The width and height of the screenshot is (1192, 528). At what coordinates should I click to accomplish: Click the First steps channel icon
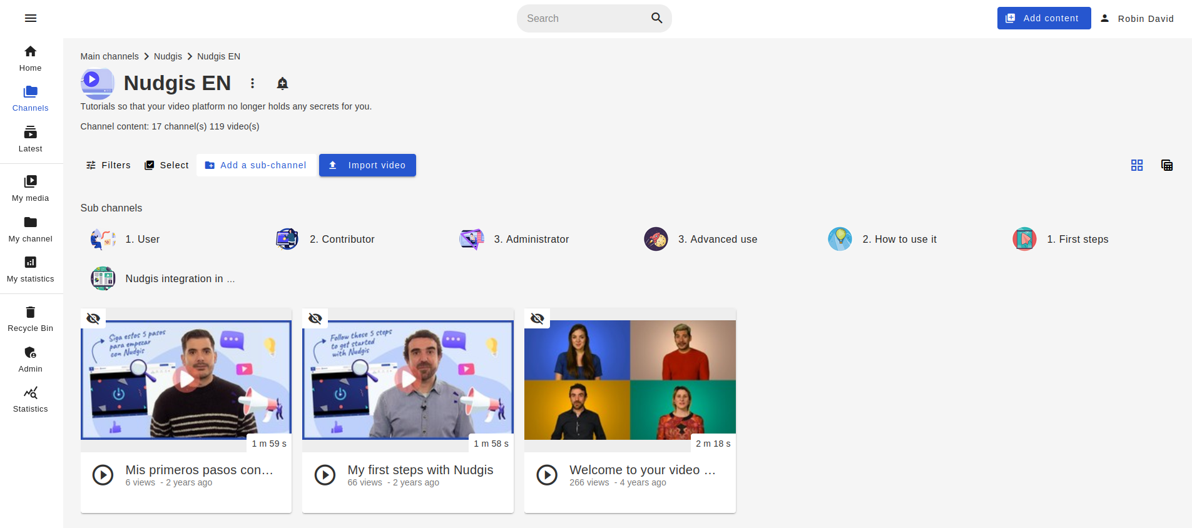(1024, 239)
